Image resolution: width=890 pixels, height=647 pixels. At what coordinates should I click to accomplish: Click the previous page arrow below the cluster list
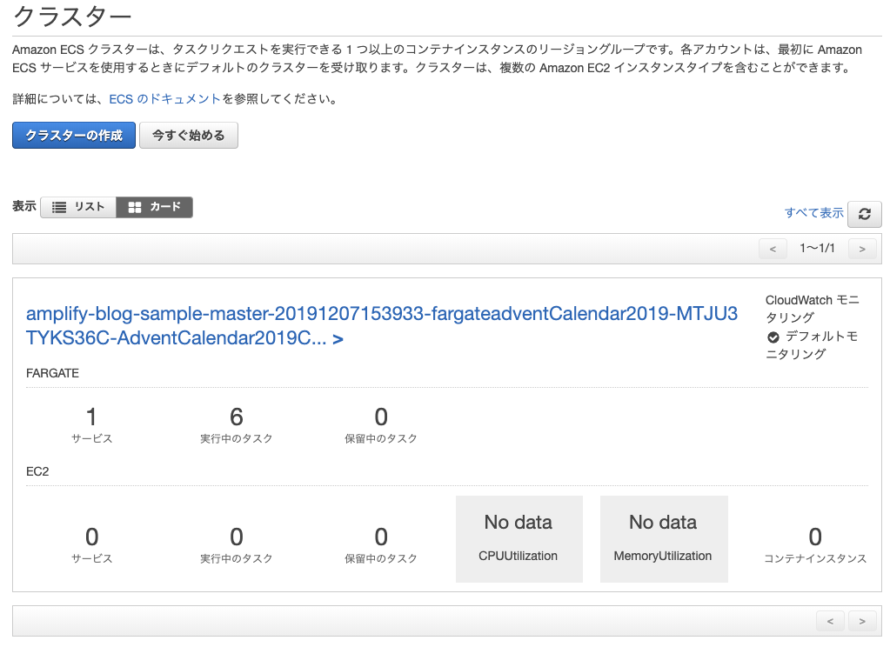[x=829, y=620]
